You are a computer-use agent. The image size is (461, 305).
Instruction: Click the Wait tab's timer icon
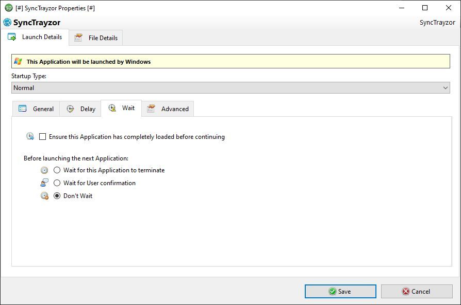[113, 108]
